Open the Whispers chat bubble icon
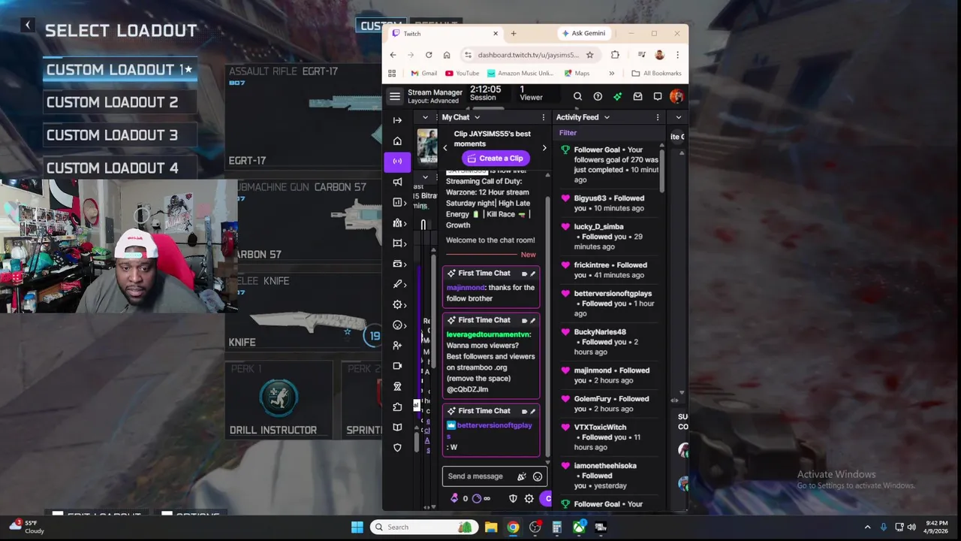 (x=658, y=96)
